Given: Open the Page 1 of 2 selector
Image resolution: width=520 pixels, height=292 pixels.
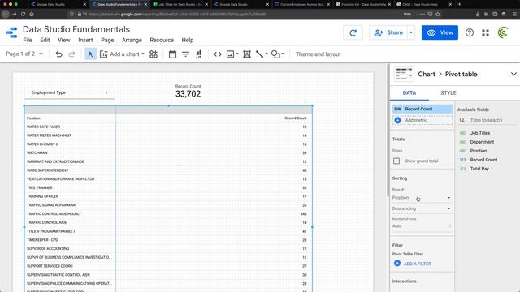Looking at the screenshot, I should [x=24, y=54].
